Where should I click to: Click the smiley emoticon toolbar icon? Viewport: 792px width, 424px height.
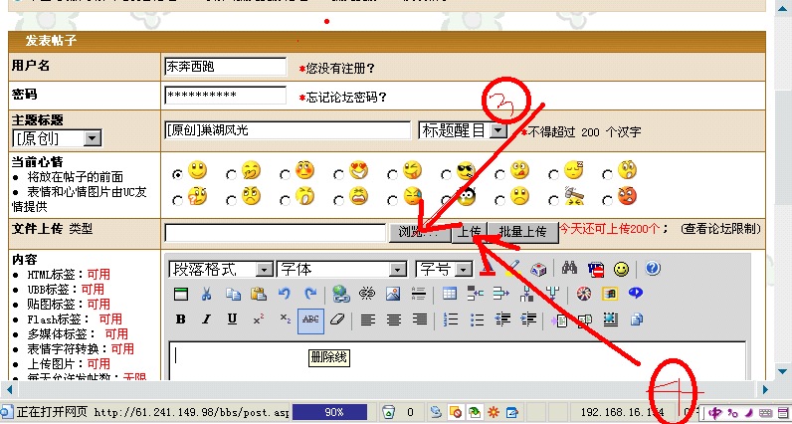(621, 269)
